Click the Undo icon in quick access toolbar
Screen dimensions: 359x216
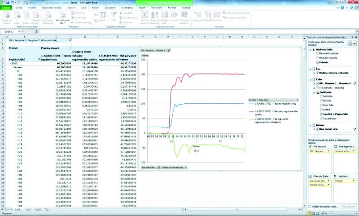12,2
